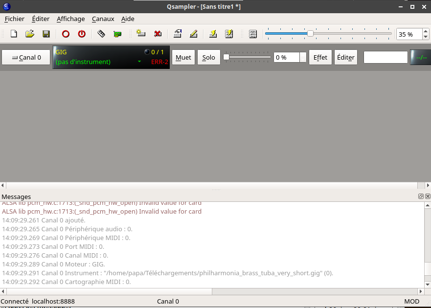The height and width of the screenshot is (308, 431).
Task: Click the Canal 0 setup button
Action: click(x=26, y=57)
